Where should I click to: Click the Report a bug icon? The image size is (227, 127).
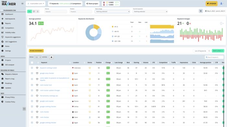tap(3, 79)
